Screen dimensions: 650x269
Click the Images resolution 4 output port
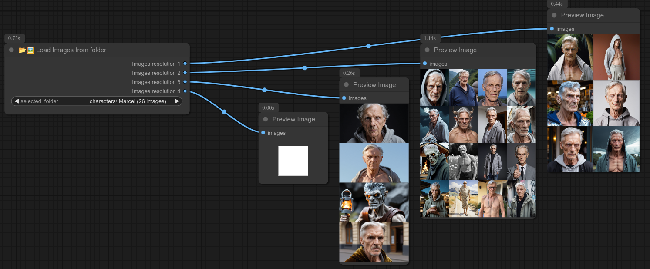click(x=185, y=91)
